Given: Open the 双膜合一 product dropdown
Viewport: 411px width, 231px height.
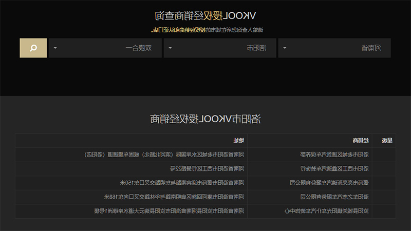Looking at the screenshot, I should (105, 48).
